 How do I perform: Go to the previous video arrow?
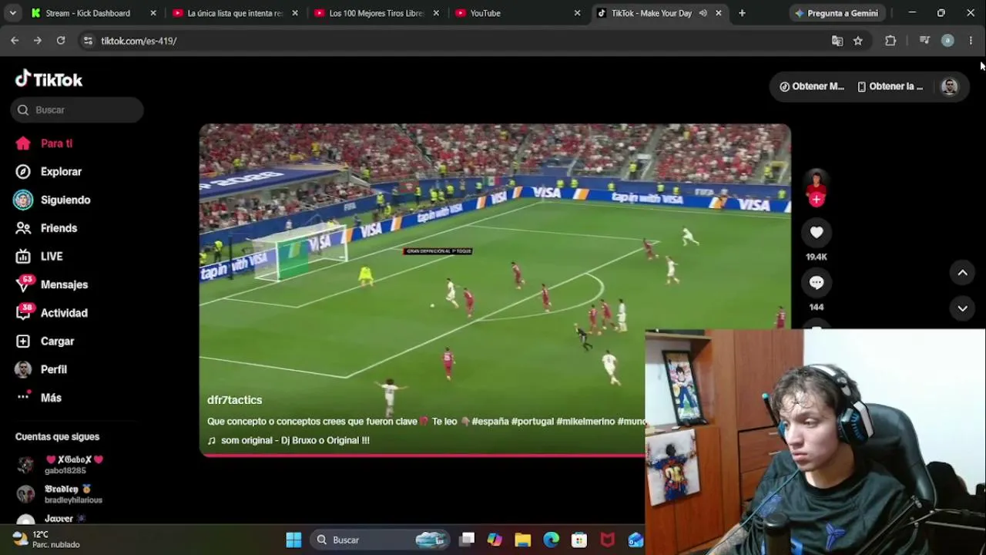962,272
